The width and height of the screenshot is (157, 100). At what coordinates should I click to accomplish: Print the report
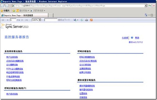click(x=87, y=20)
